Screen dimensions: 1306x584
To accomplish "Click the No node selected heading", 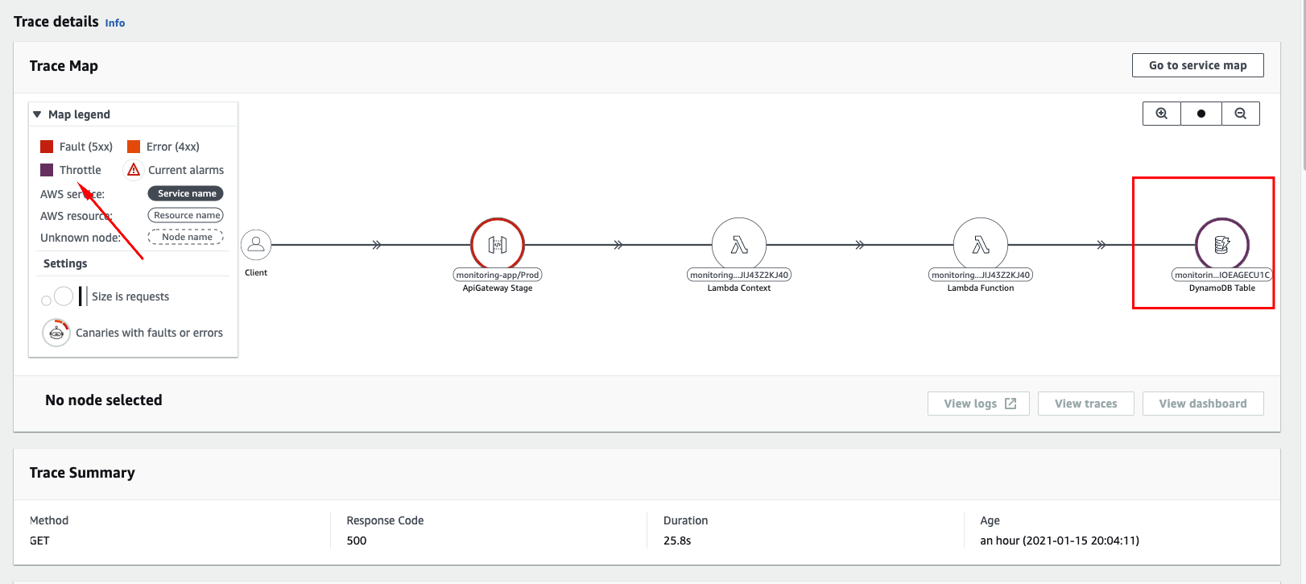I will coord(104,400).
